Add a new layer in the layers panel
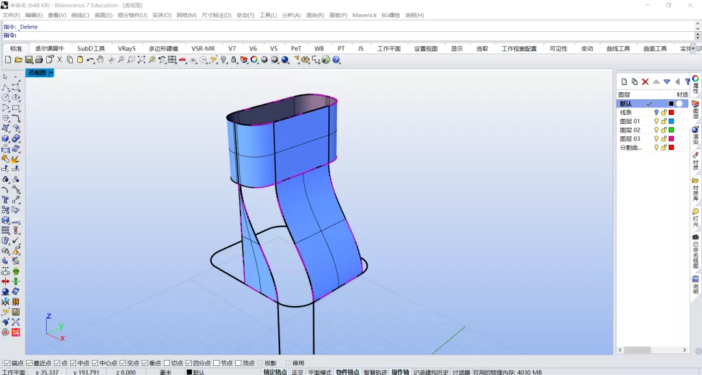 [x=624, y=81]
